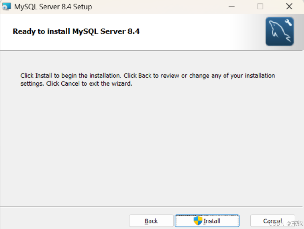Click the disabled maximize button
Screen dimensions: 304x229
pos(260,6)
